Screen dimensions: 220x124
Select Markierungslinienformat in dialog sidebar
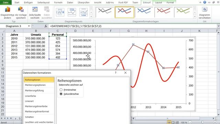point(39,111)
